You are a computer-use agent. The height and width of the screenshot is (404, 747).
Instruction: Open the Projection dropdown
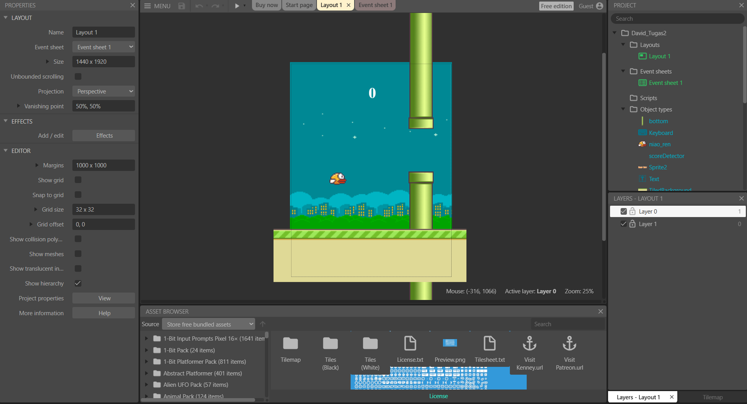(x=103, y=91)
